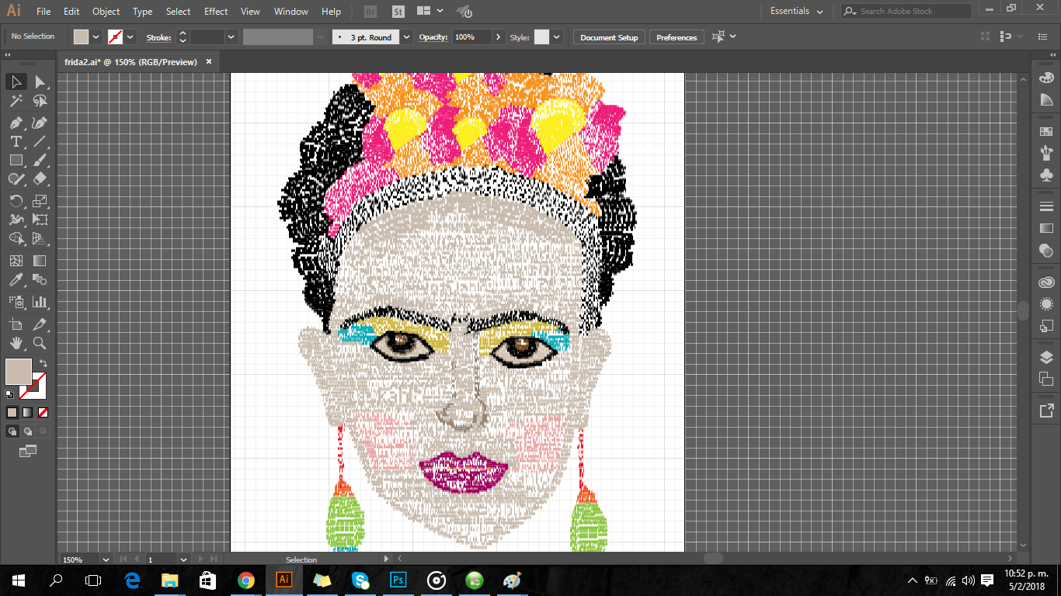
Task: Select the Blend tool
Action: [x=40, y=280]
